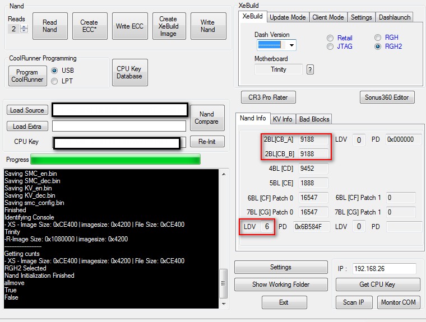This screenshot has height=322, width=426.
Task: Decrease Reads count with down arrow
Action: (x=24, y=30)
